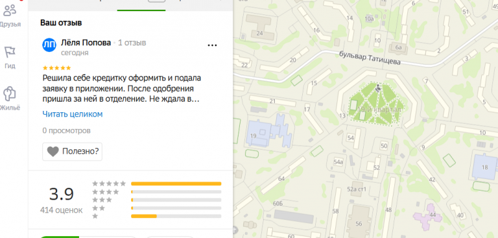This screenshot has width=498, height=238.
Task: Open Лёля Попова profile name
Action: coord(86,43)
